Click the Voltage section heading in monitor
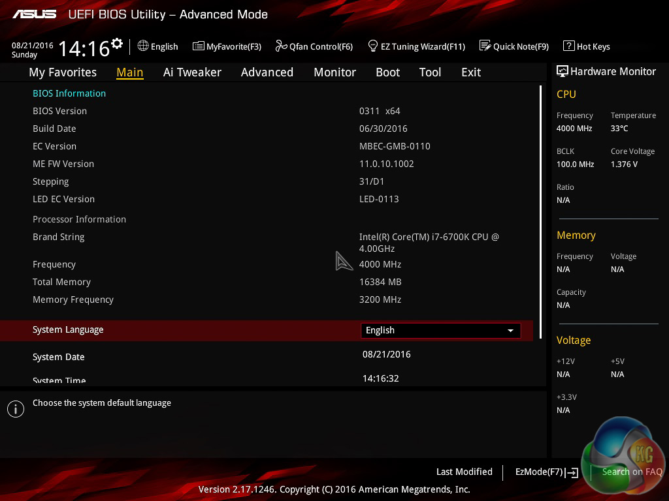 pyautogui.click(x=574, y=340)
